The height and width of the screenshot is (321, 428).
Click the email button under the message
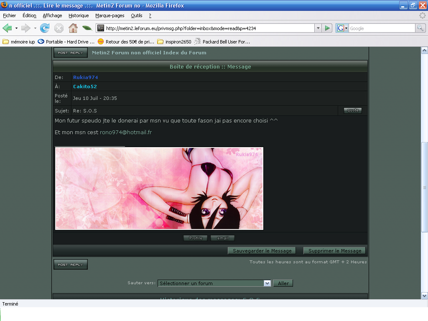tap(222, 238)
